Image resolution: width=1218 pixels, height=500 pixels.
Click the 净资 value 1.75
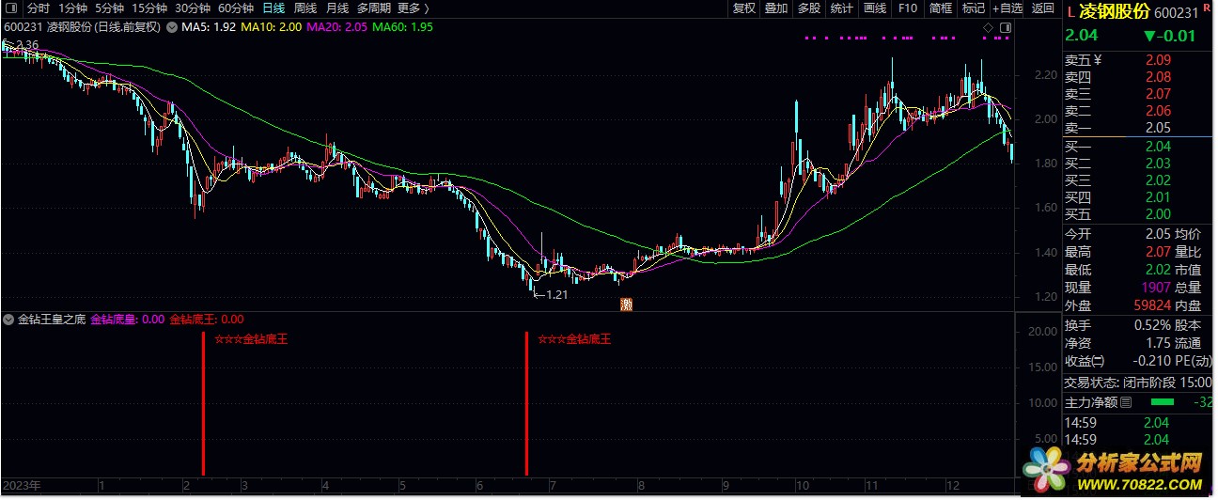(1158, 343)
